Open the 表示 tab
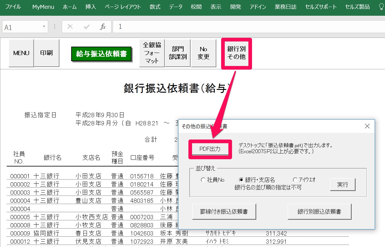Viewport: 385px width, 247px height. coord(216,7)
